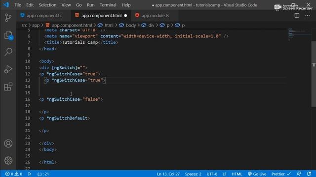Click the closing </div> tag line 23
Screen dimensions: 316x177
(46, 143)
